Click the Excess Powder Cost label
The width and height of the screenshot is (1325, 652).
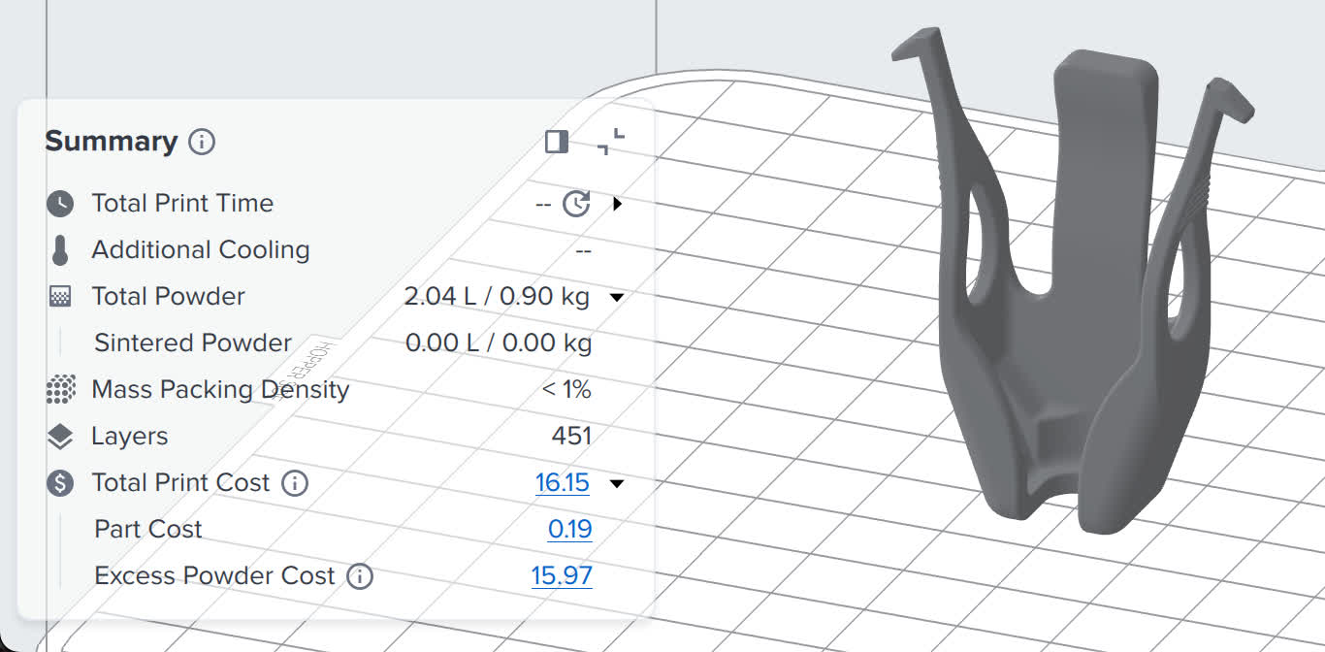[x=214, y=575]
